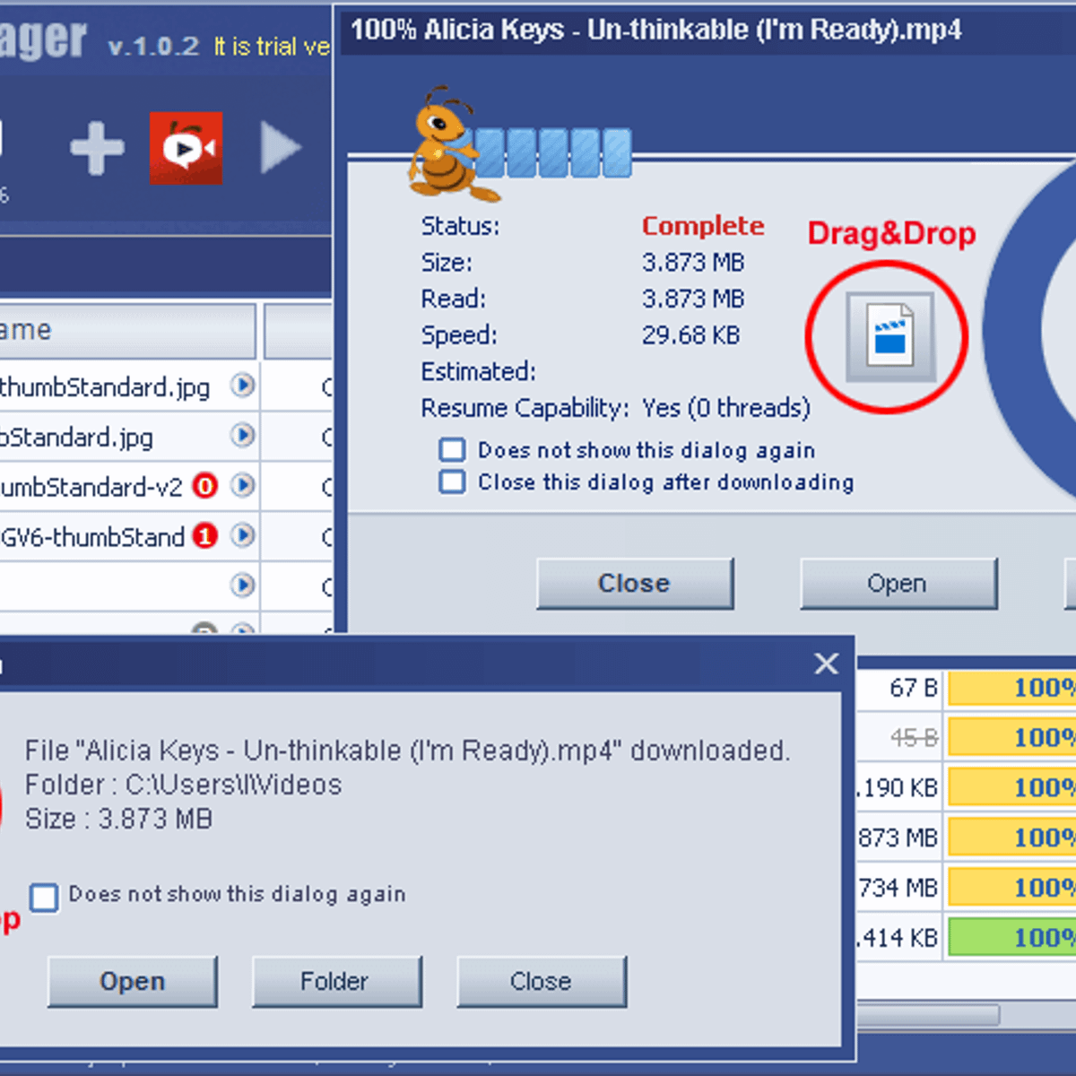Dismiss the downloaded notification with the X
This screenshot has height=1076, width=1076.
point(827,664)
